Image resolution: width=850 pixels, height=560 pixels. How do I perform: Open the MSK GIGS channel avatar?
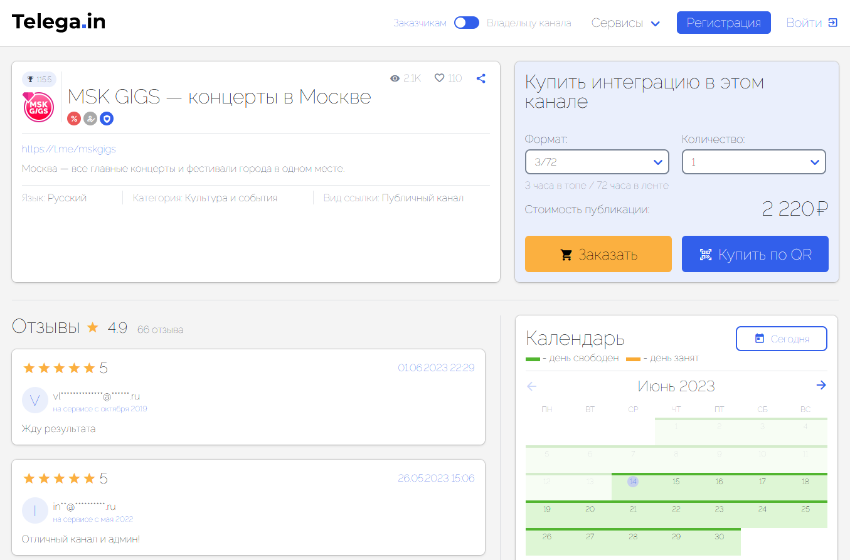39,107
